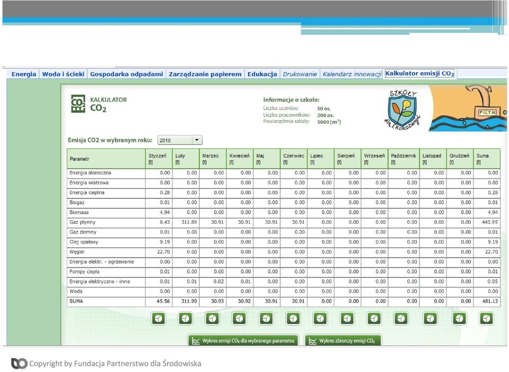Click the Powierzchnia szkoły value 3000 m²
Viewport: 509px width, 372px height.
tap(329, 122)
